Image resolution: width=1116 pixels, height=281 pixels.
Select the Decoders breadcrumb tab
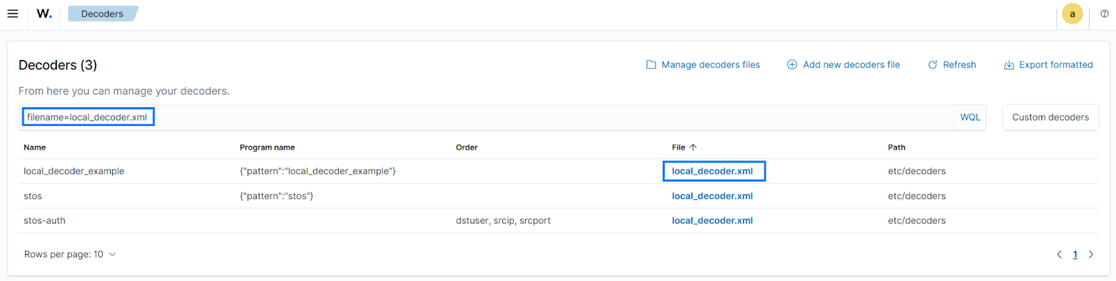coord(102,14)
